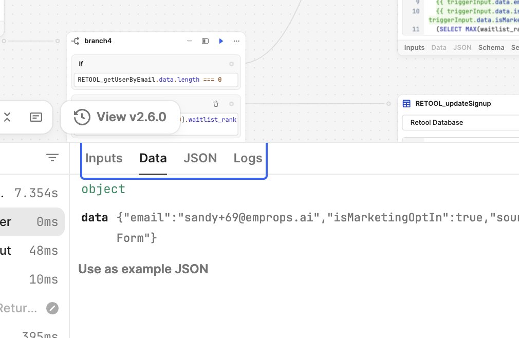Open Data tab of the top-right query block
Viewport: 519px width, 338px height.
pyautogui.click(x=438, y=48)
